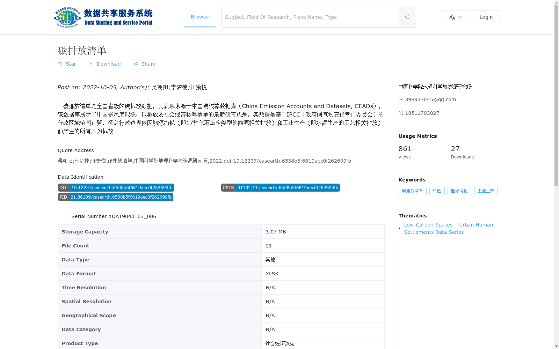Click the envelope icon beside the email address

pyautogui.click(x=400, y=99)
